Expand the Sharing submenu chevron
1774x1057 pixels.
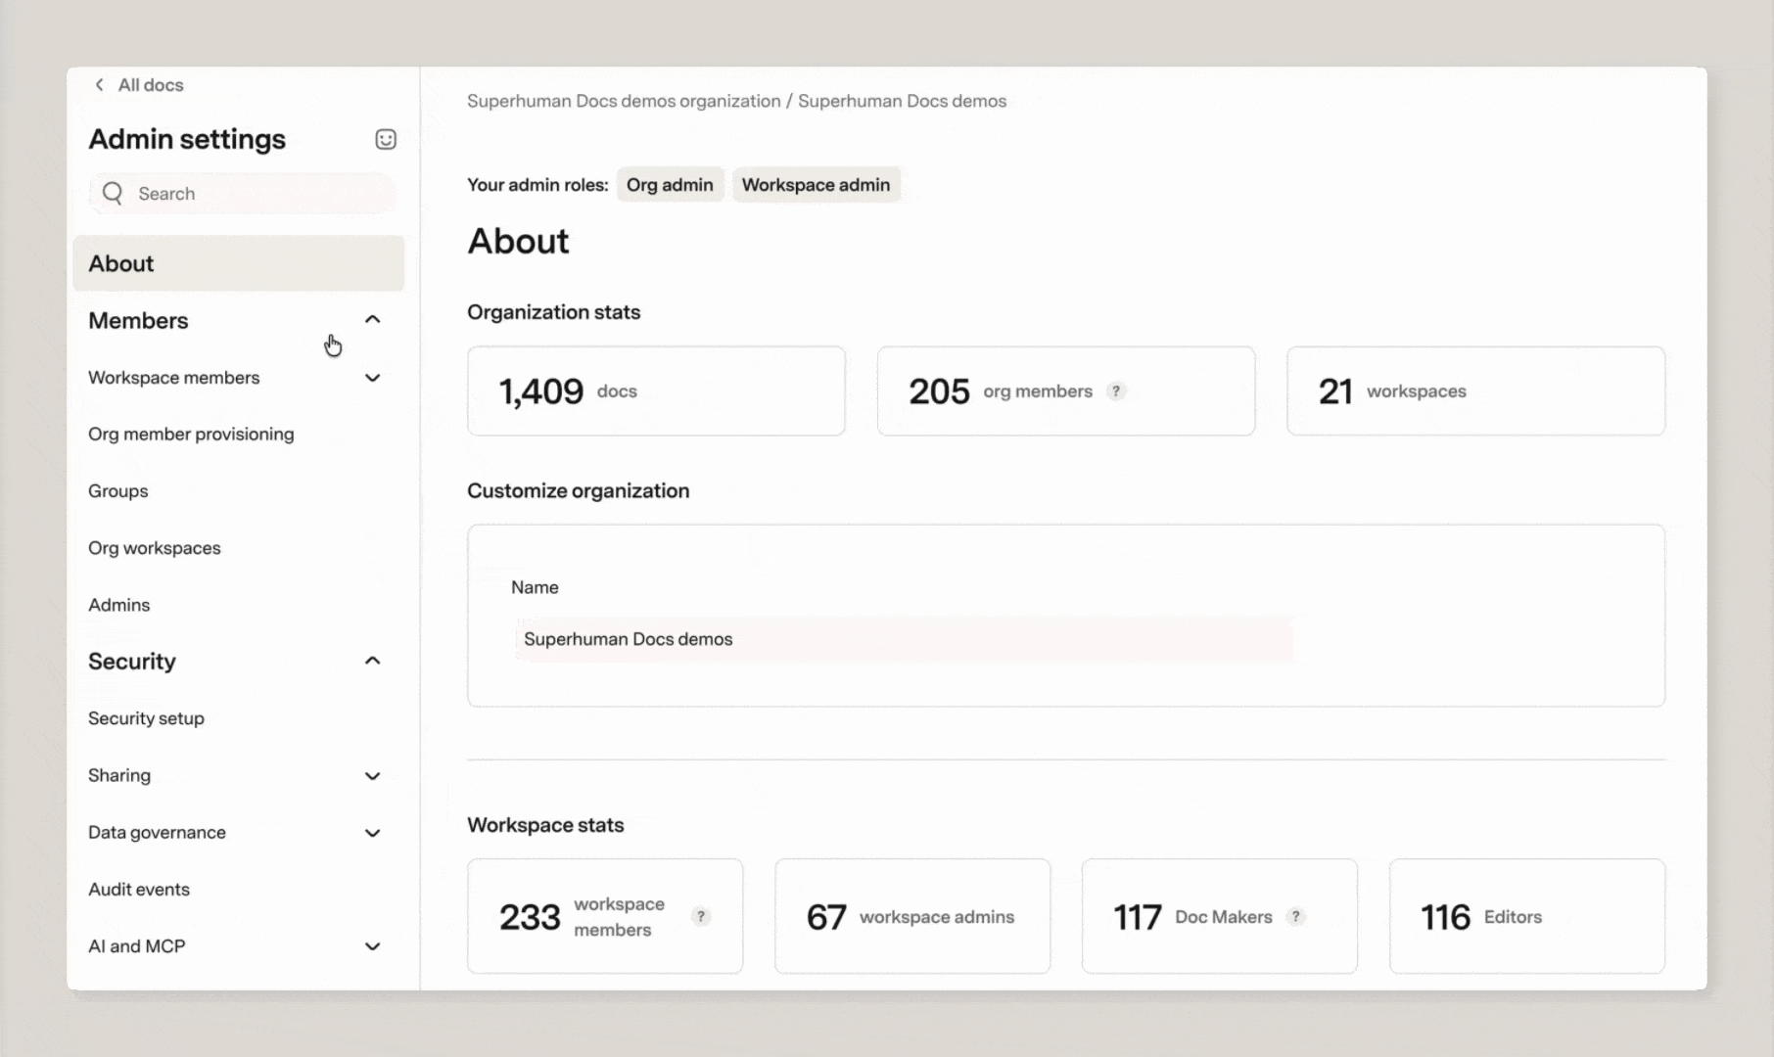pyautogui.click(x=372, y=776)
